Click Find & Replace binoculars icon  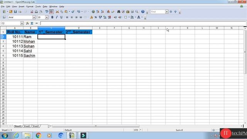118,12
